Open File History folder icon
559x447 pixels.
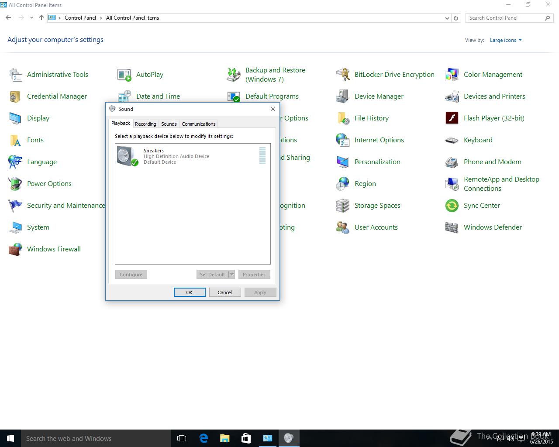pyautogui.click(x=343, y=118)
